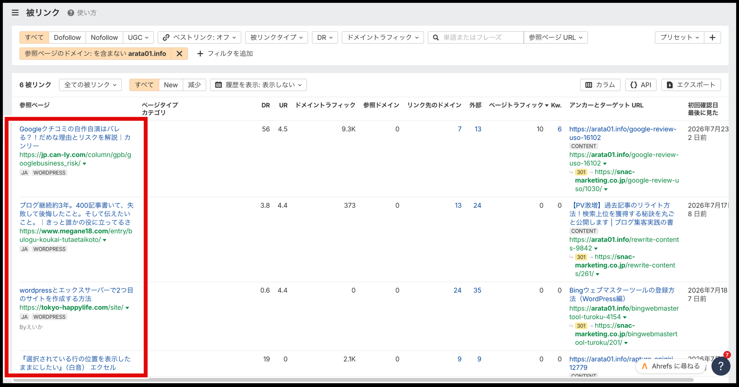Select the Nofollow filter tab
The image size is (739, 387).
104,38
